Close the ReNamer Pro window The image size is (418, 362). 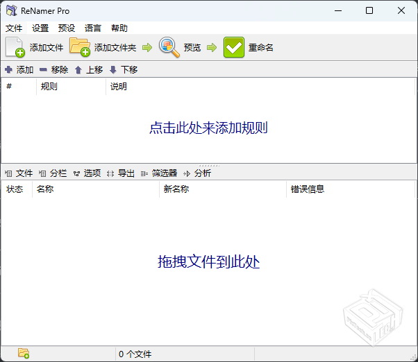pos(401,10)
